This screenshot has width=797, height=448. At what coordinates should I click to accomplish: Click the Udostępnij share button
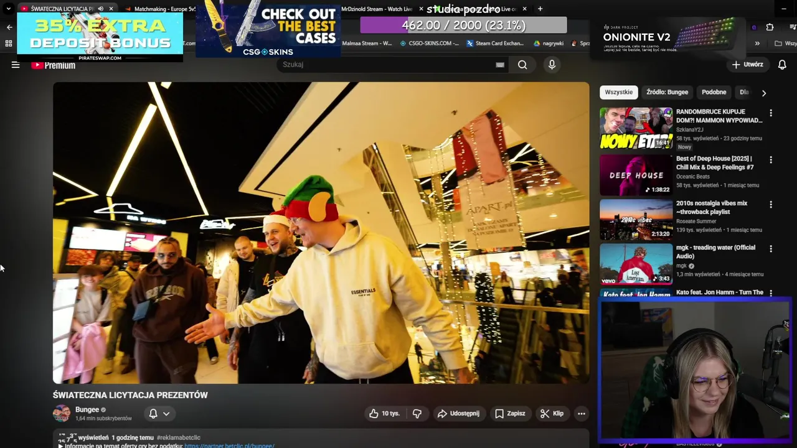point(458,414)
